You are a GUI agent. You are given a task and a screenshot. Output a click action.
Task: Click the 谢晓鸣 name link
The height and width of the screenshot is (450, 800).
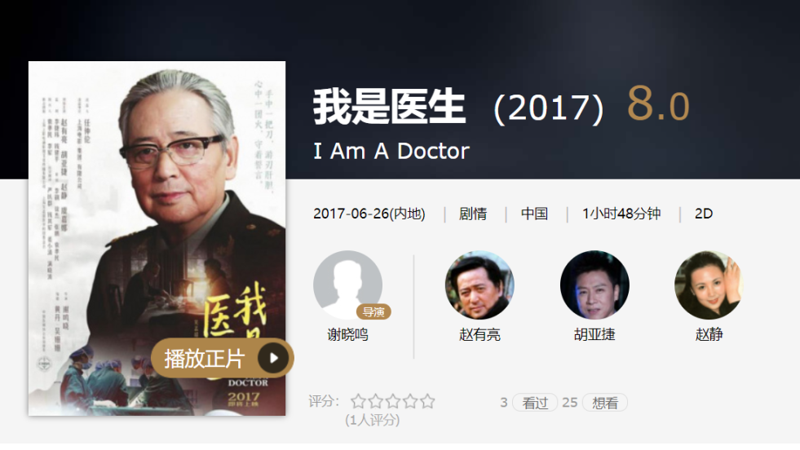347,335
